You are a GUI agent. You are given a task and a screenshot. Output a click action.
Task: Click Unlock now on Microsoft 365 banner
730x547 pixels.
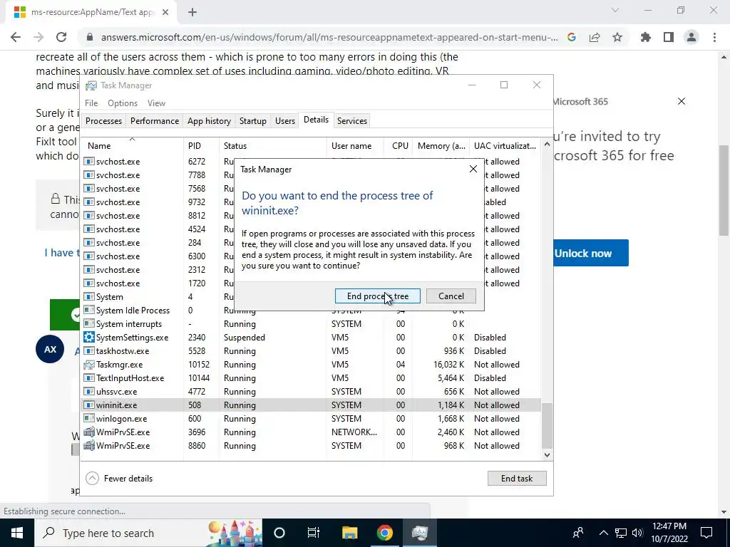pos(583,254)
